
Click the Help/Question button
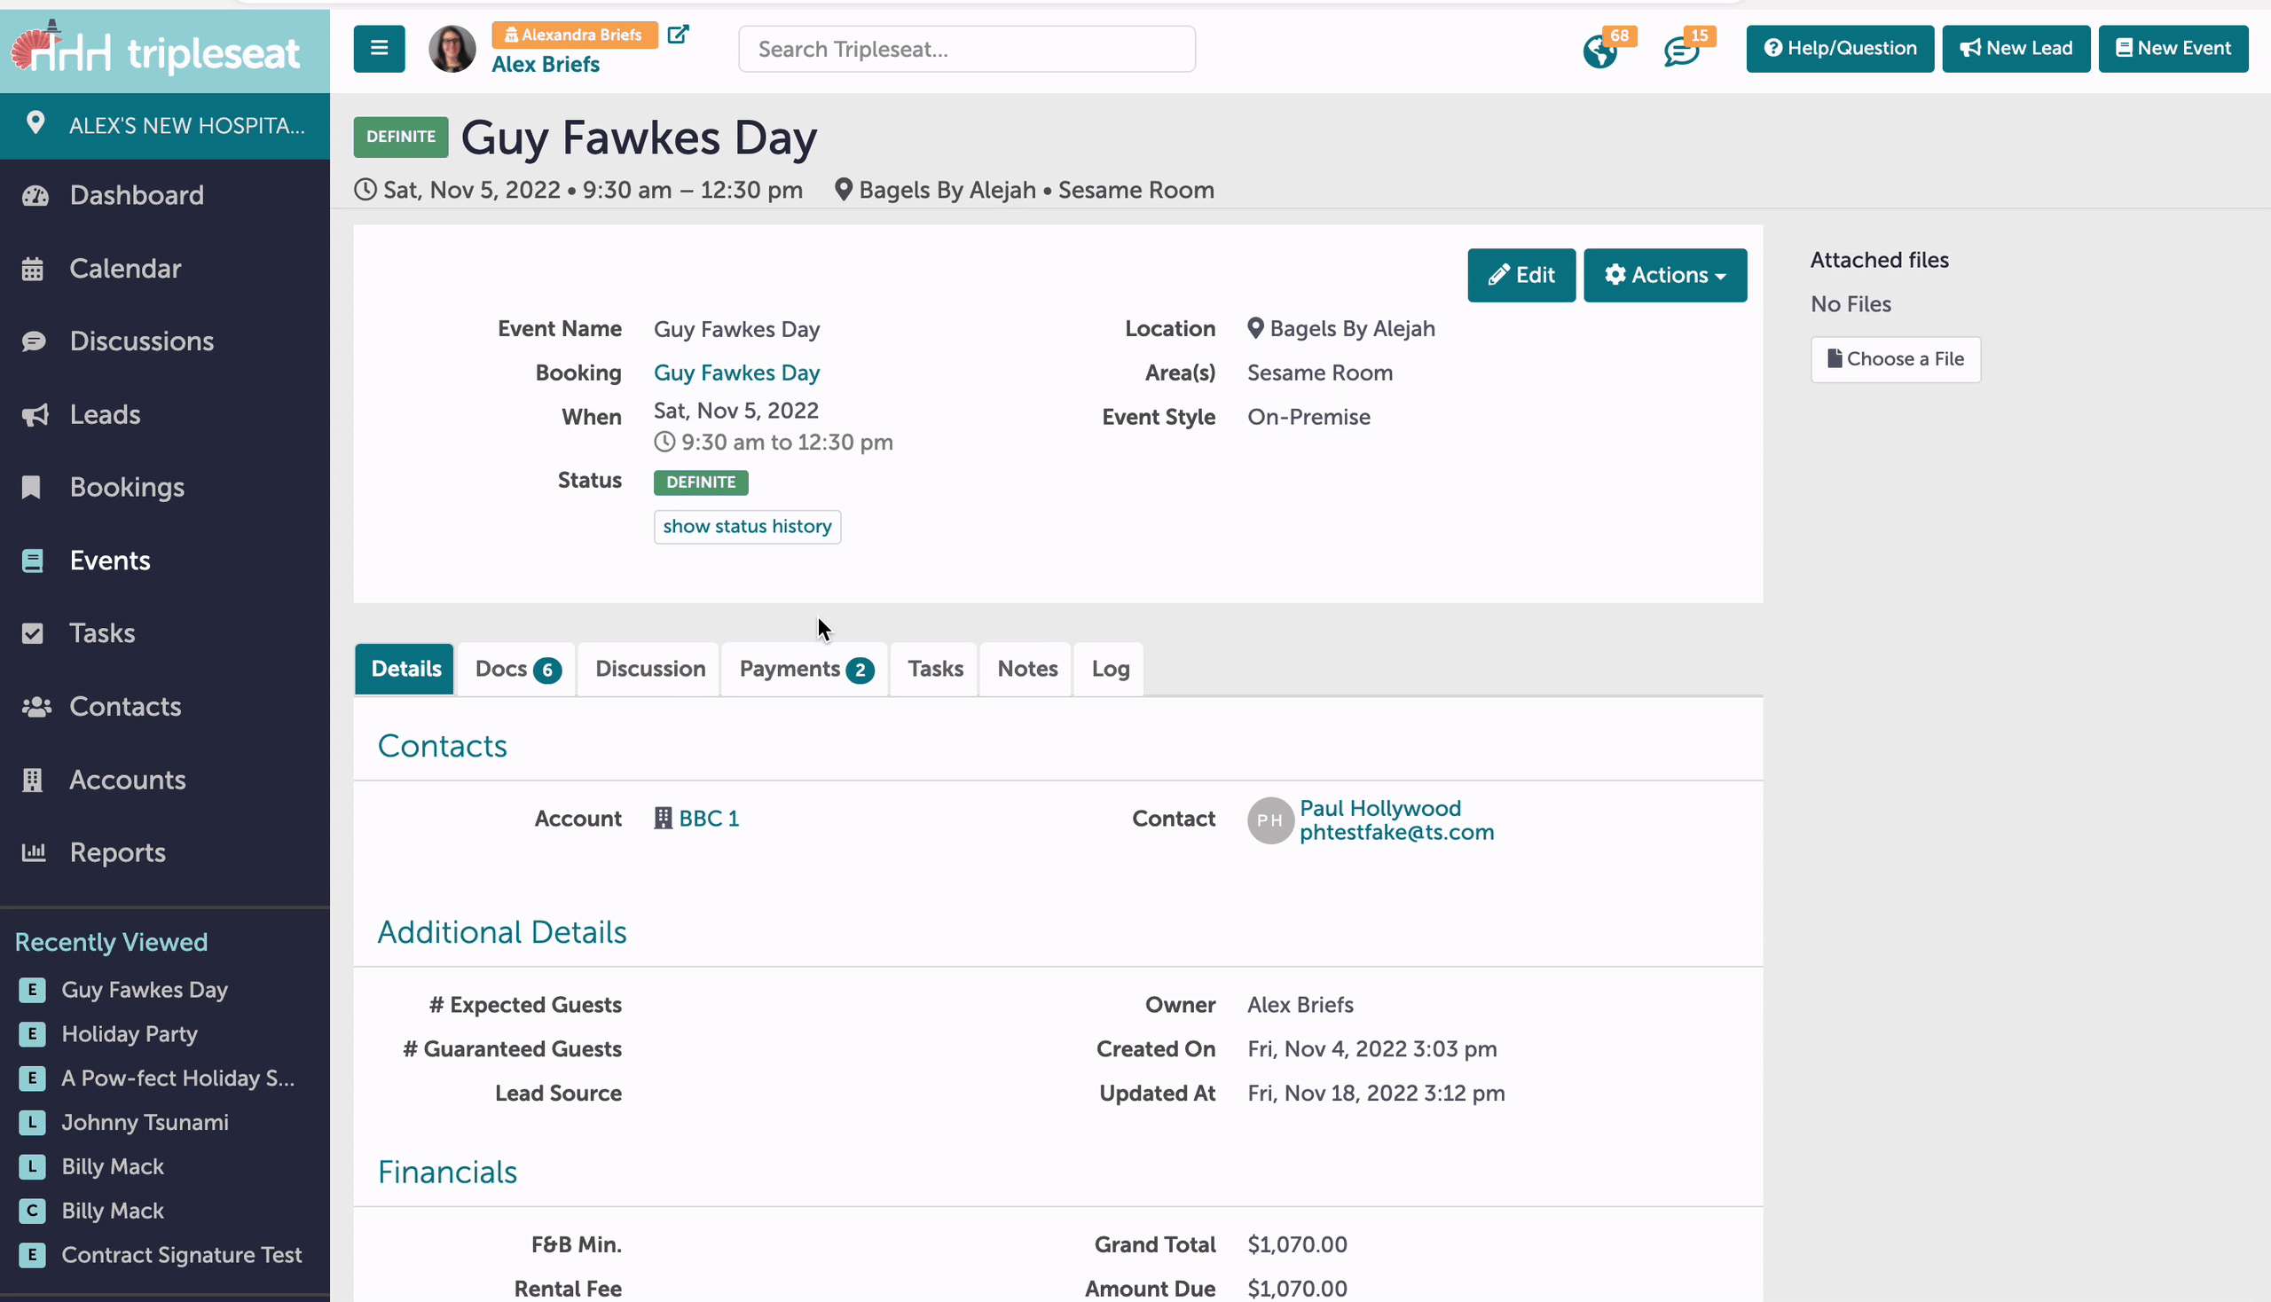(x=1839, y=48)
